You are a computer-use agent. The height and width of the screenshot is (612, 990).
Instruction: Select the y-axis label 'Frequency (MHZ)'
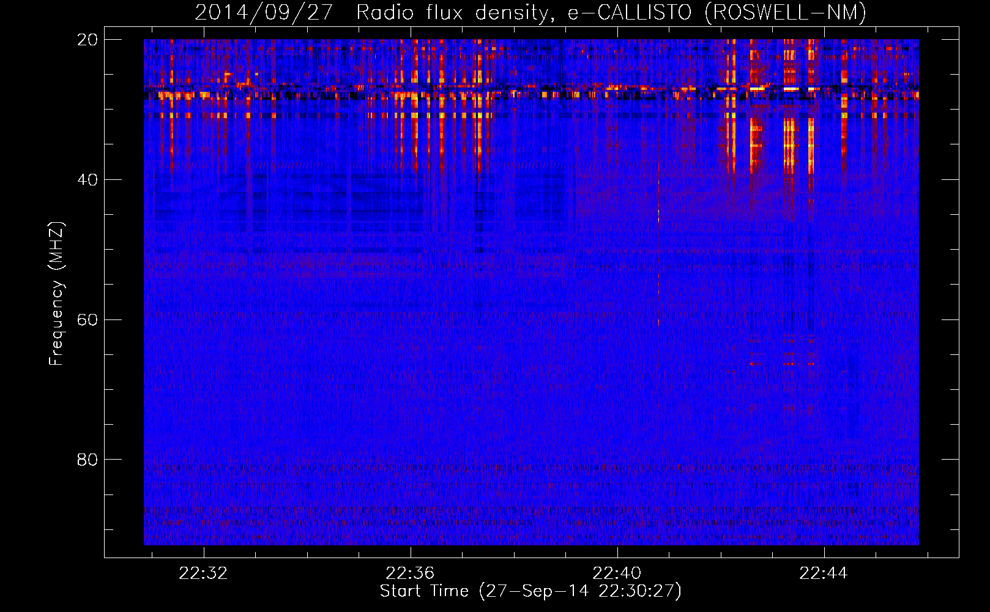click(56, 294)
